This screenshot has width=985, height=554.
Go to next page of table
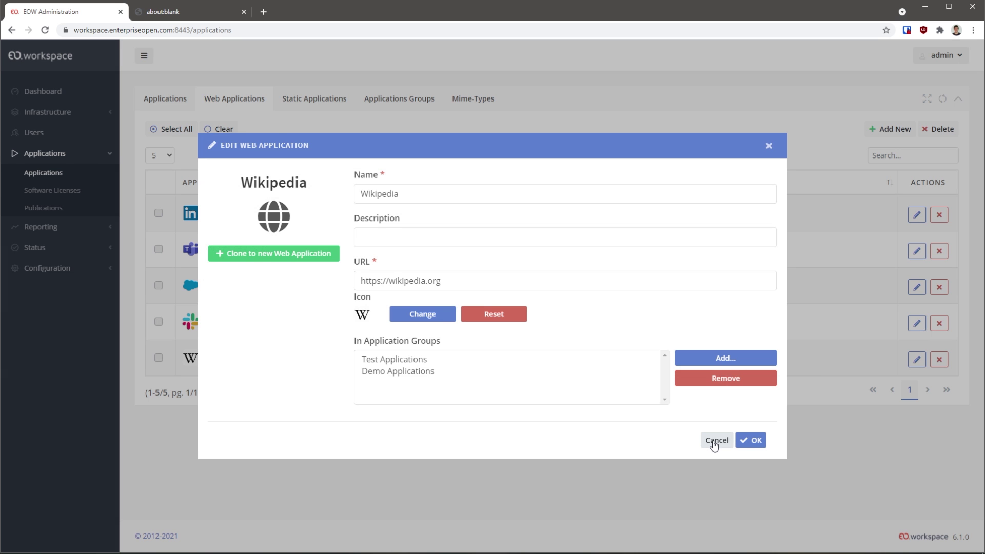point(928,390)
